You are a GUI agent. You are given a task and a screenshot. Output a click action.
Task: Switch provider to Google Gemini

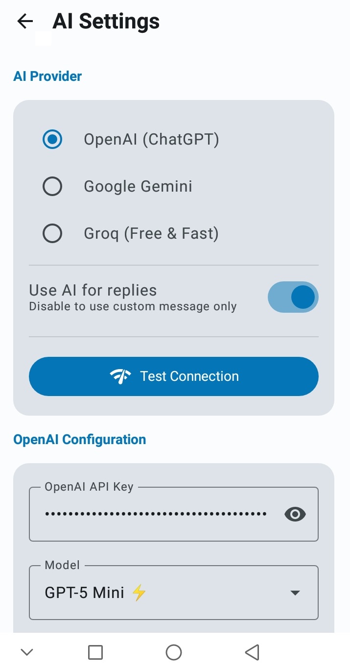pos(52,186)
